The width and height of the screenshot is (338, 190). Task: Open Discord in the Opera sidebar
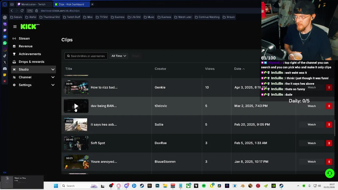[x=5, y=69]
